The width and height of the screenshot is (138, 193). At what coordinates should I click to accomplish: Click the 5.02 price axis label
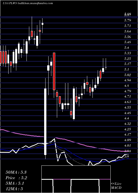point(128,75)
